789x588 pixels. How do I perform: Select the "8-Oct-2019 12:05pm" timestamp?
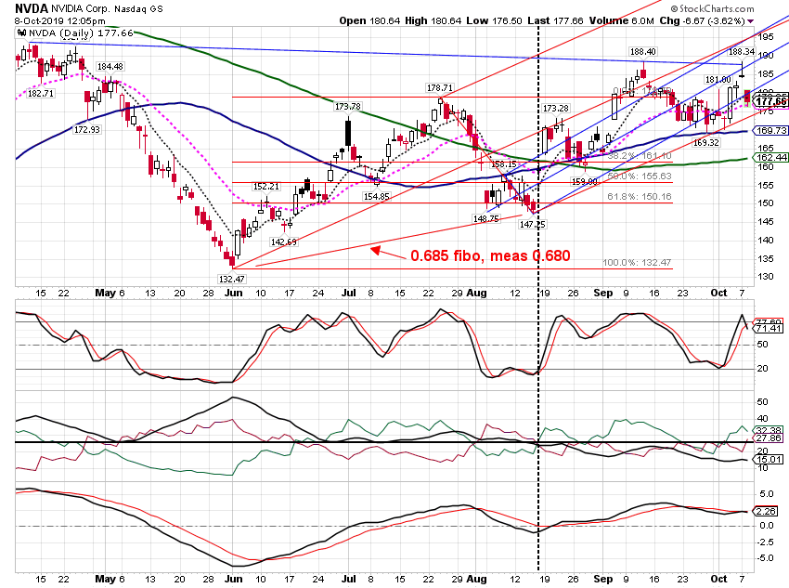[60, 21]
